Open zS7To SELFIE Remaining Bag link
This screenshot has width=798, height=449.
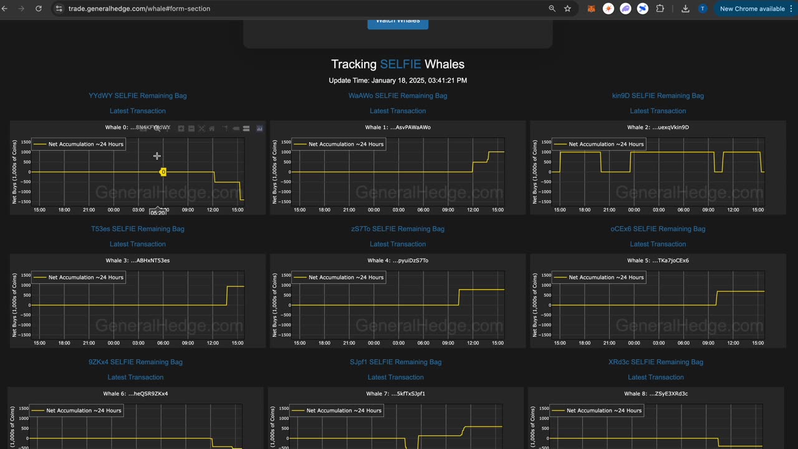398,229
